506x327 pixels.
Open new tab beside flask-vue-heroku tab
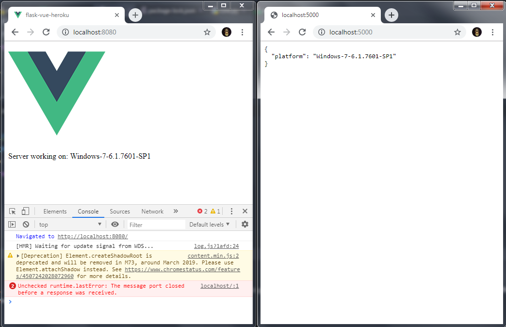135,15
